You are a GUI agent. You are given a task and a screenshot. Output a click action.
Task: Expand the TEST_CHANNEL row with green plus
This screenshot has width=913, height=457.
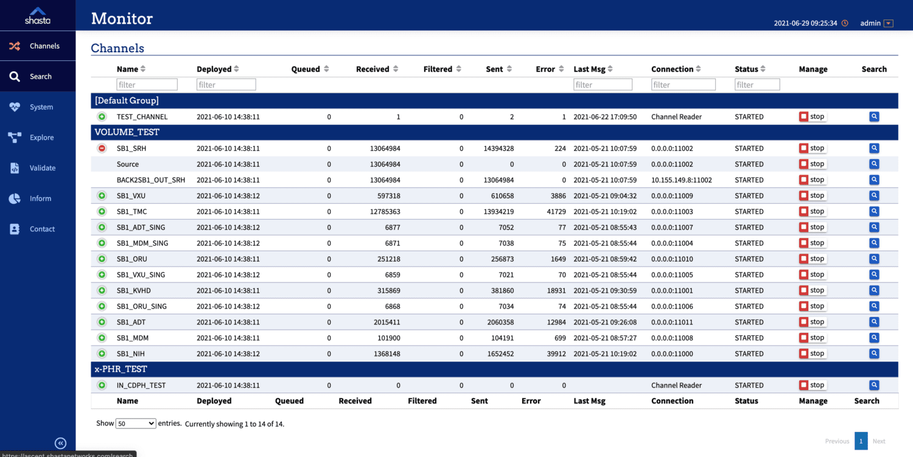tap(102, 117)
